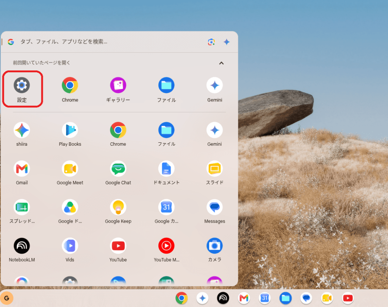This screenshot has height=307, width=388.
Task: Open the Google ド... Drive app
Action: pos(70,211)
